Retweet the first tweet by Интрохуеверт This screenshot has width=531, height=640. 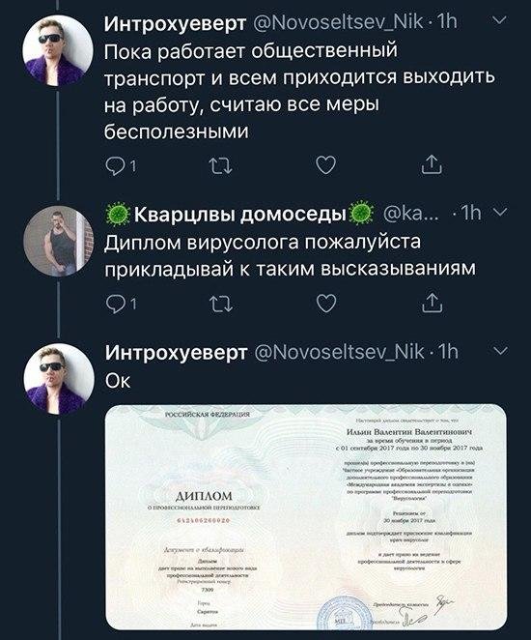click(220, 165)
